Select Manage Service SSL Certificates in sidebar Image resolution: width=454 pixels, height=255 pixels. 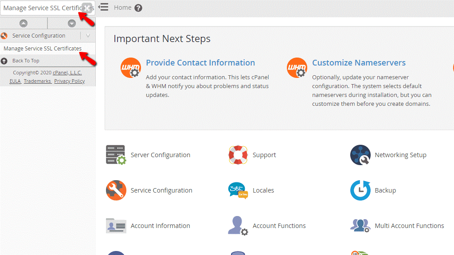(x=43, y=48)
